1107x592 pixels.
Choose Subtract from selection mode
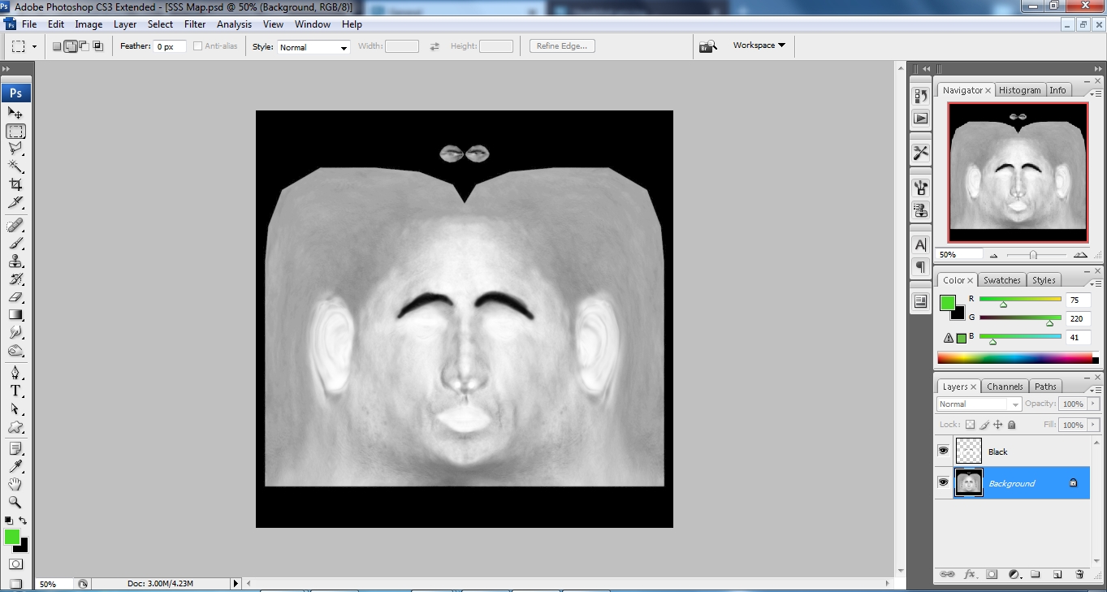tap(84, 46)
